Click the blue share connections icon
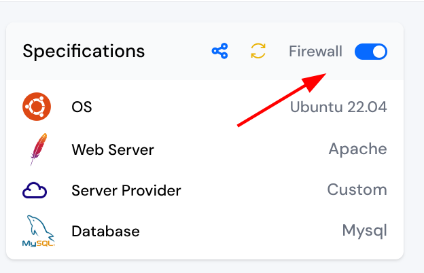This screenshot has width=424, height=273. [219, 51]
